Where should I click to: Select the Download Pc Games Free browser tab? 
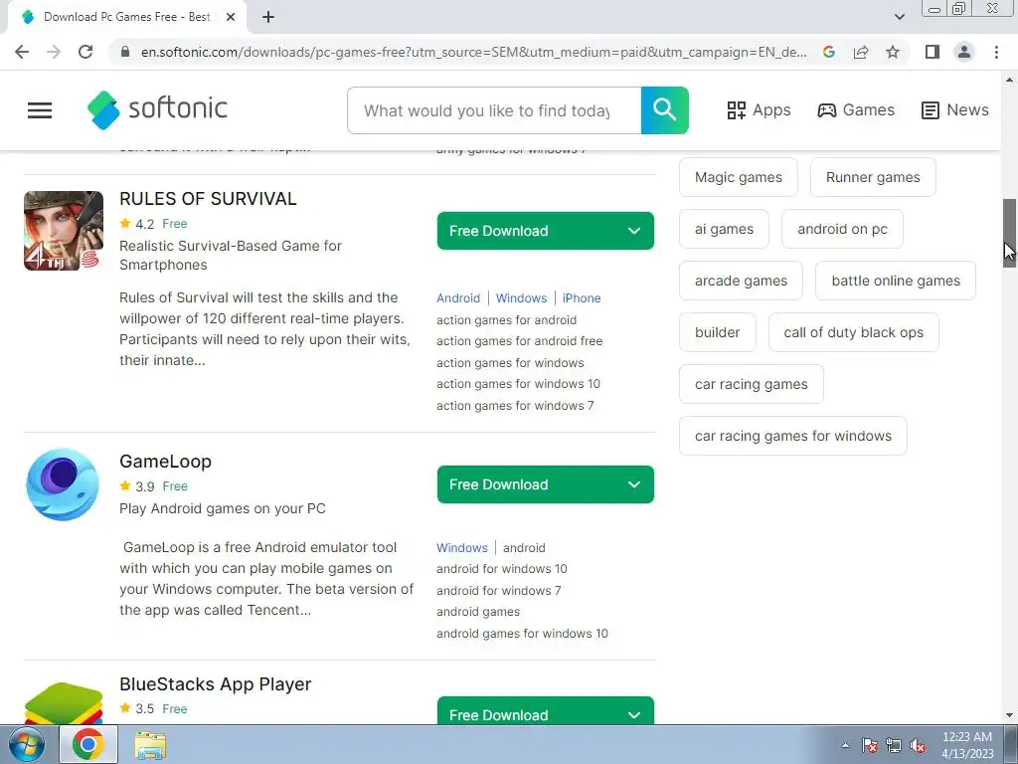pos(126,17)
